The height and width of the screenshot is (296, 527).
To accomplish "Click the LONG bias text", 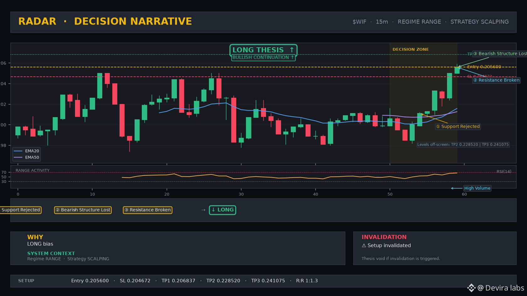I will pyautogui.click(x=40, y=244).
